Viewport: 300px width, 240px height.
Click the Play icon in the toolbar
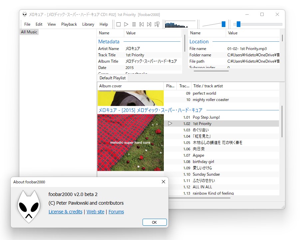(126, 24)
